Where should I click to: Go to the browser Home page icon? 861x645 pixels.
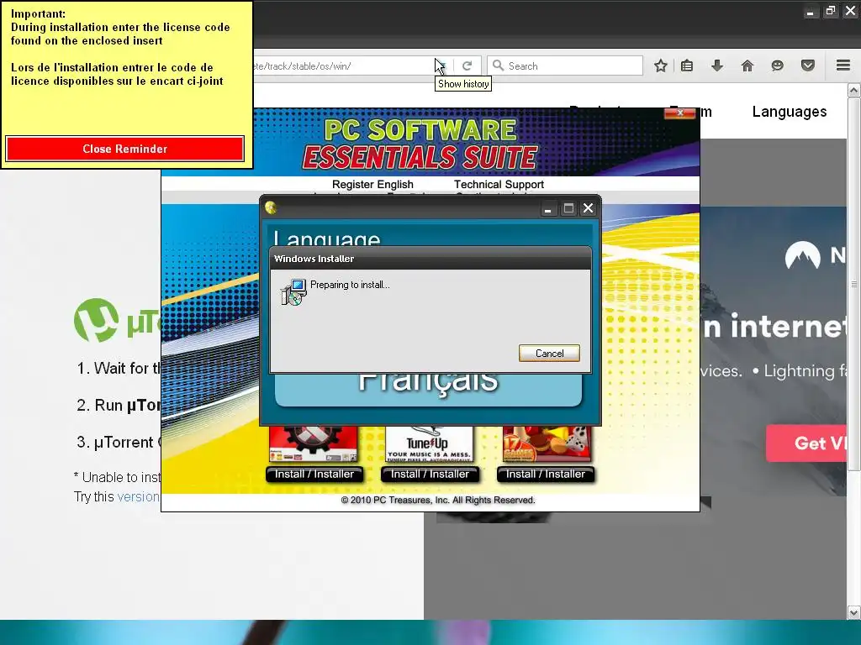click(747, 66)
